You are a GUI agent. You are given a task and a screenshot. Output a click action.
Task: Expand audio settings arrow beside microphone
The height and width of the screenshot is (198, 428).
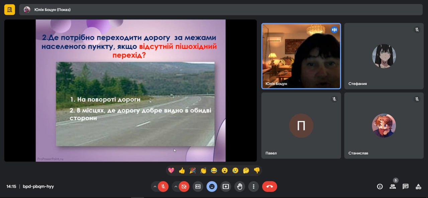click(x=154, y=187)
